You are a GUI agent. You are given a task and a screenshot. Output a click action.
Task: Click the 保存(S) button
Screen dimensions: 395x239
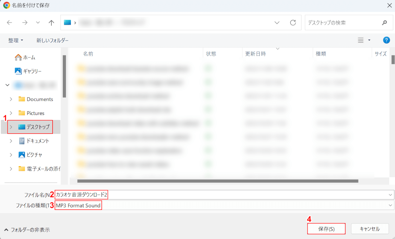click(326, 229)
